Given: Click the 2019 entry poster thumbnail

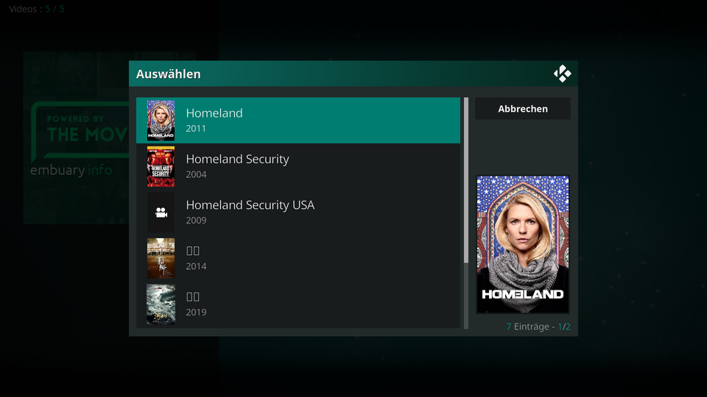Looking at the screenshot, I should pos(161,304).
